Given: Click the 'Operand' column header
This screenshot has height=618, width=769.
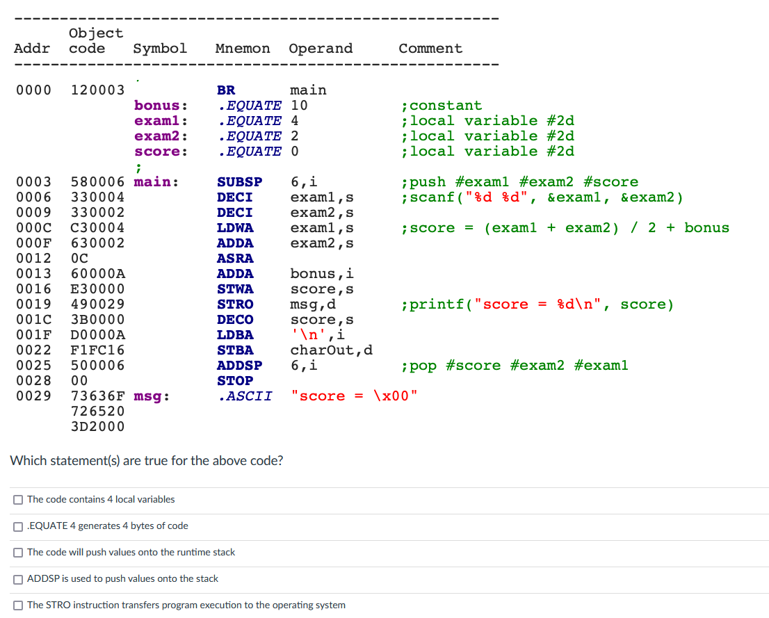Looking at the screenshot, I should [x=321, y=49].
